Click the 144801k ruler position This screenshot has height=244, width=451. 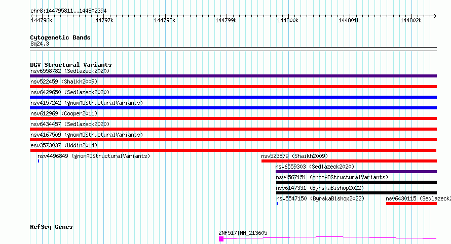click(349, 20)
